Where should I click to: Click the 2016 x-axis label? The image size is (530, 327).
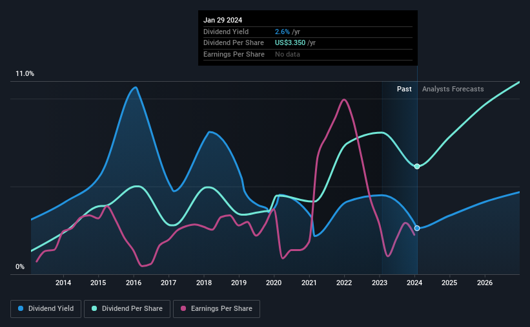(134, 283)
